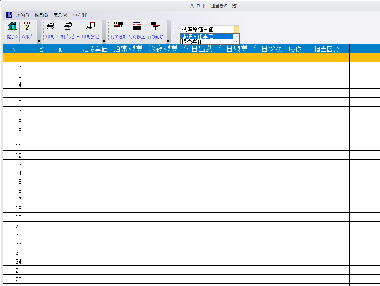380x286 pixels.
Task: Click the 名前 column header
Action: 51,49
